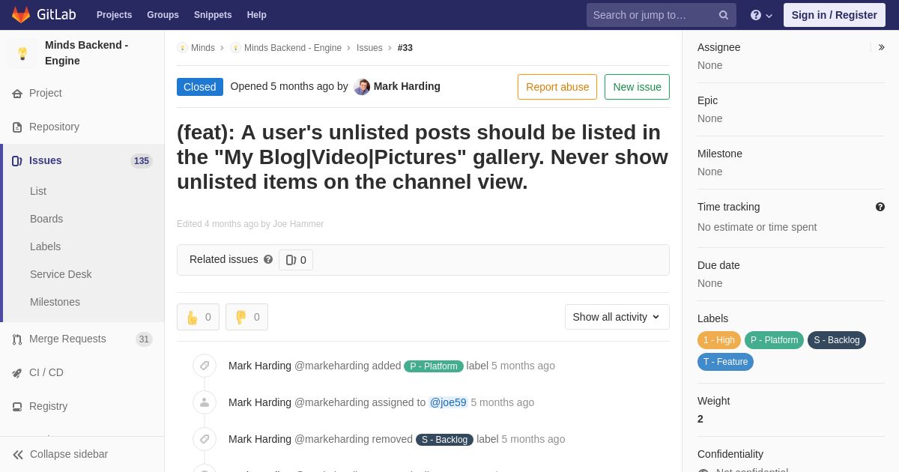Click Mark Harding's avatar image
The image size is (899, 472).
click(x=362, y=87)
